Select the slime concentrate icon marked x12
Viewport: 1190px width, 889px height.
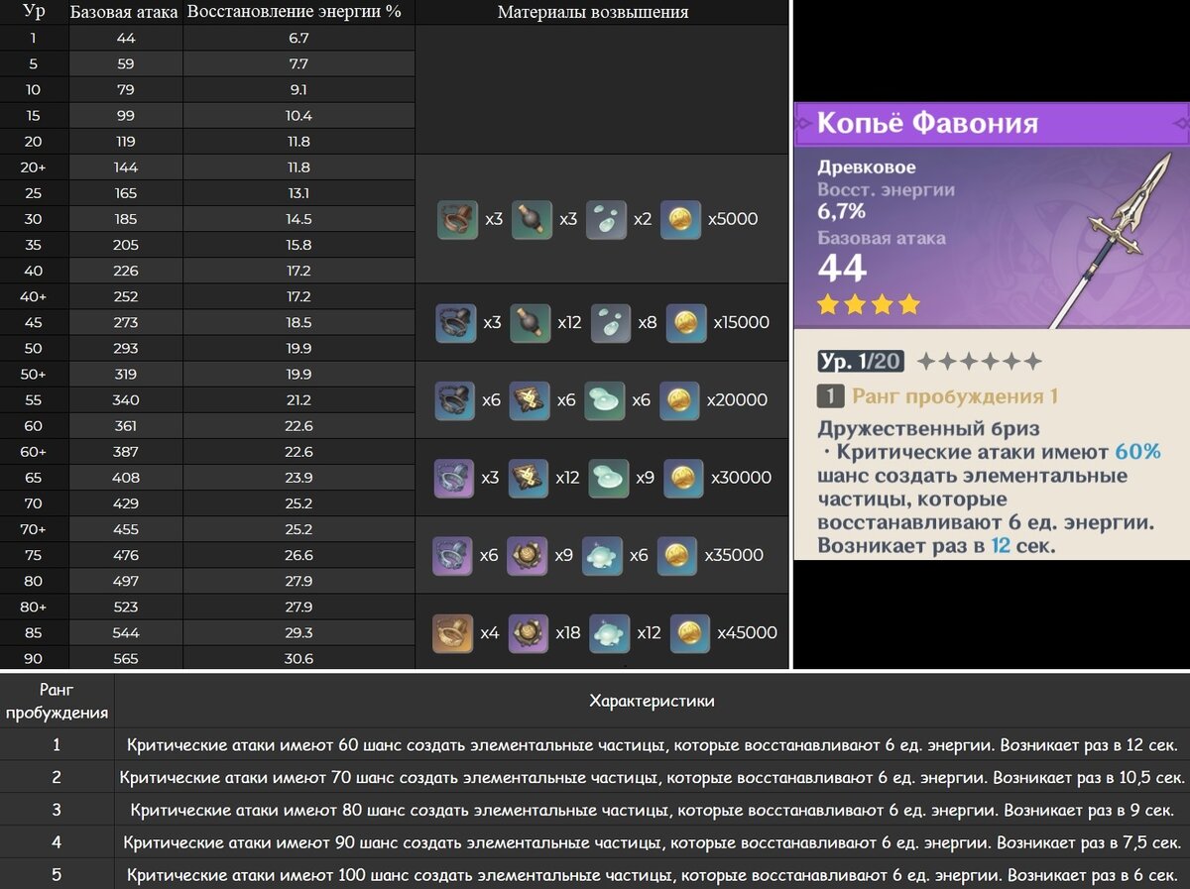(610, 632)
